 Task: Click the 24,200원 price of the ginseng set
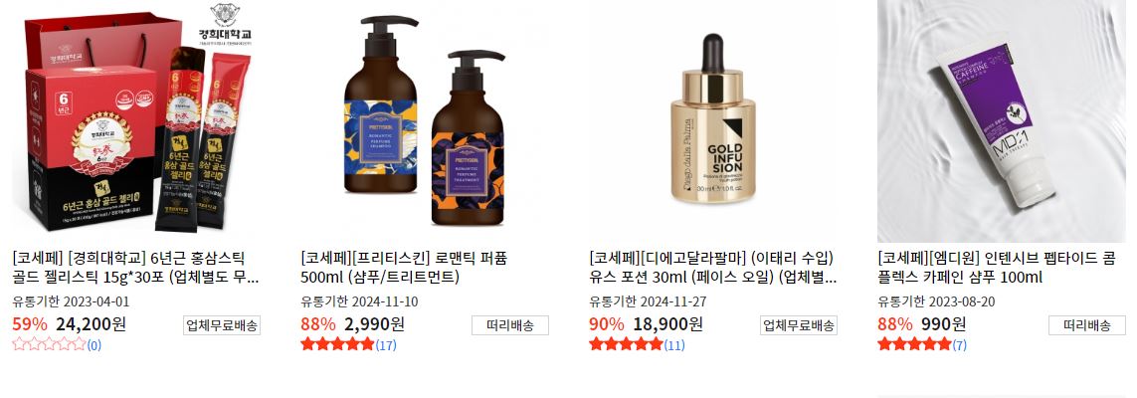(91, 323)
